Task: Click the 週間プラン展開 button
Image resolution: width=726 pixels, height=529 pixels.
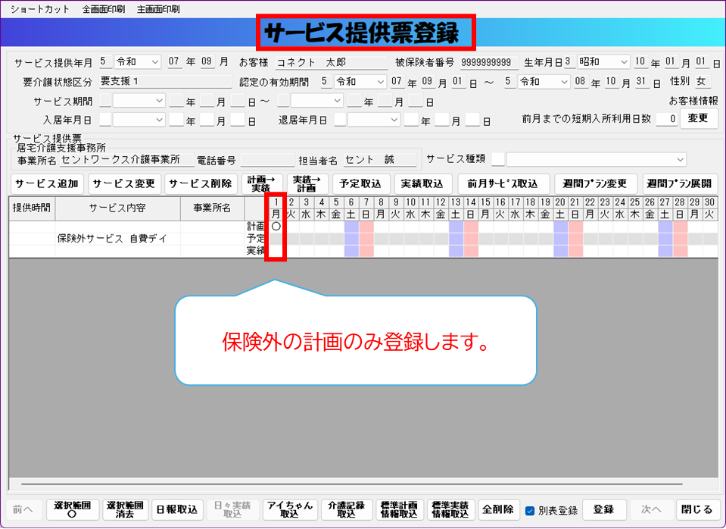Action: click(680, 183)
